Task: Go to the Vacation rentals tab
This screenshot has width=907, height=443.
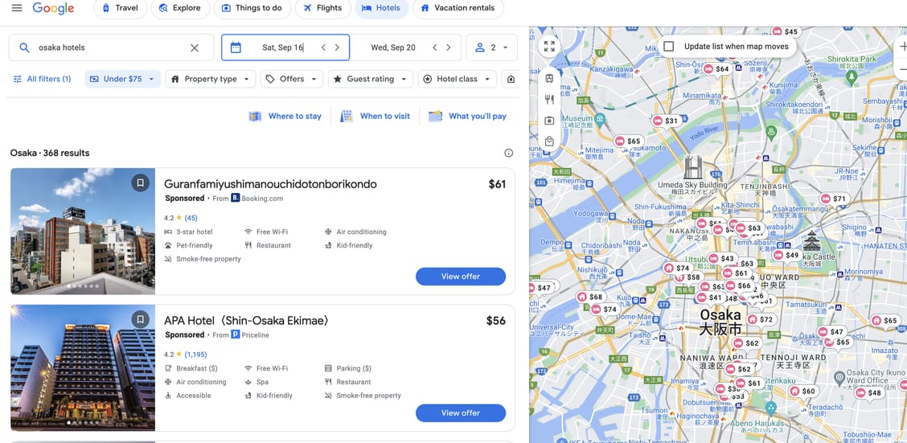Action: pyautogui.click(x=458, y=8)
